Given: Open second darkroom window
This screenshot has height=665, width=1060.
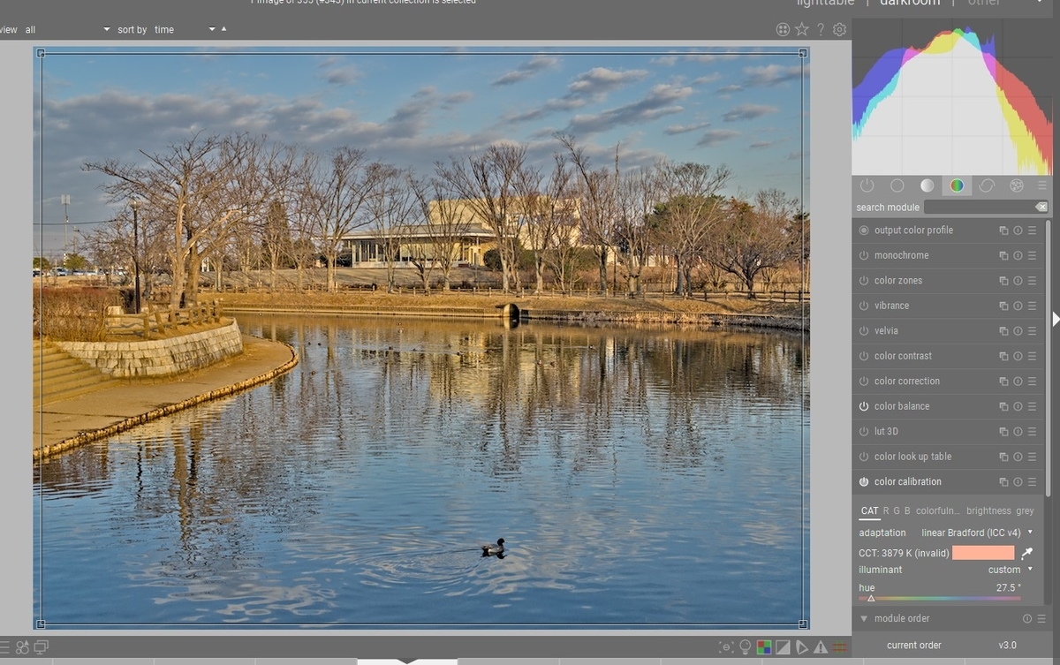Looking at the screenshot, I should coord(41,647).
